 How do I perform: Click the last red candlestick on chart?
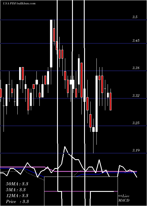click(x=111, y=102)
